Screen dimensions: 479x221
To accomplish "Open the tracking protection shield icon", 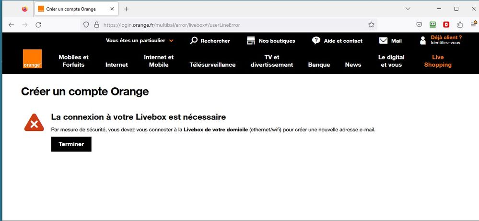I will (86, 25).
